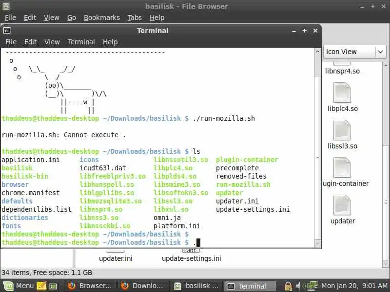Click the show desktop icon in the panel
Screen dimensions: 390x292
click(x=53, y=286)
